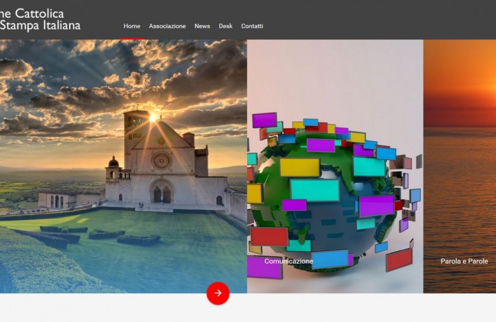Click the large cyan screen on globe
Viewport: 496px width, 322px height.
click(x=314, y=190)
